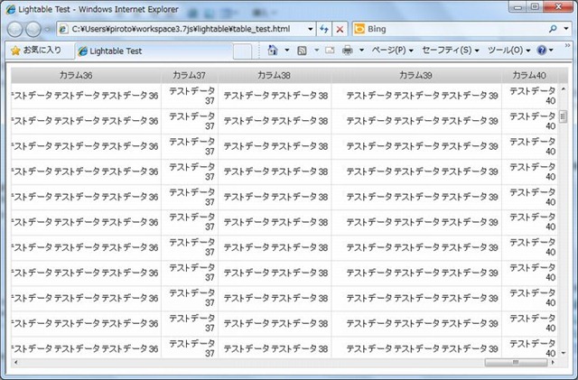578x380 pixels.
Task: Click the Read Mail envelope icon
Action: tap(330, 51)
